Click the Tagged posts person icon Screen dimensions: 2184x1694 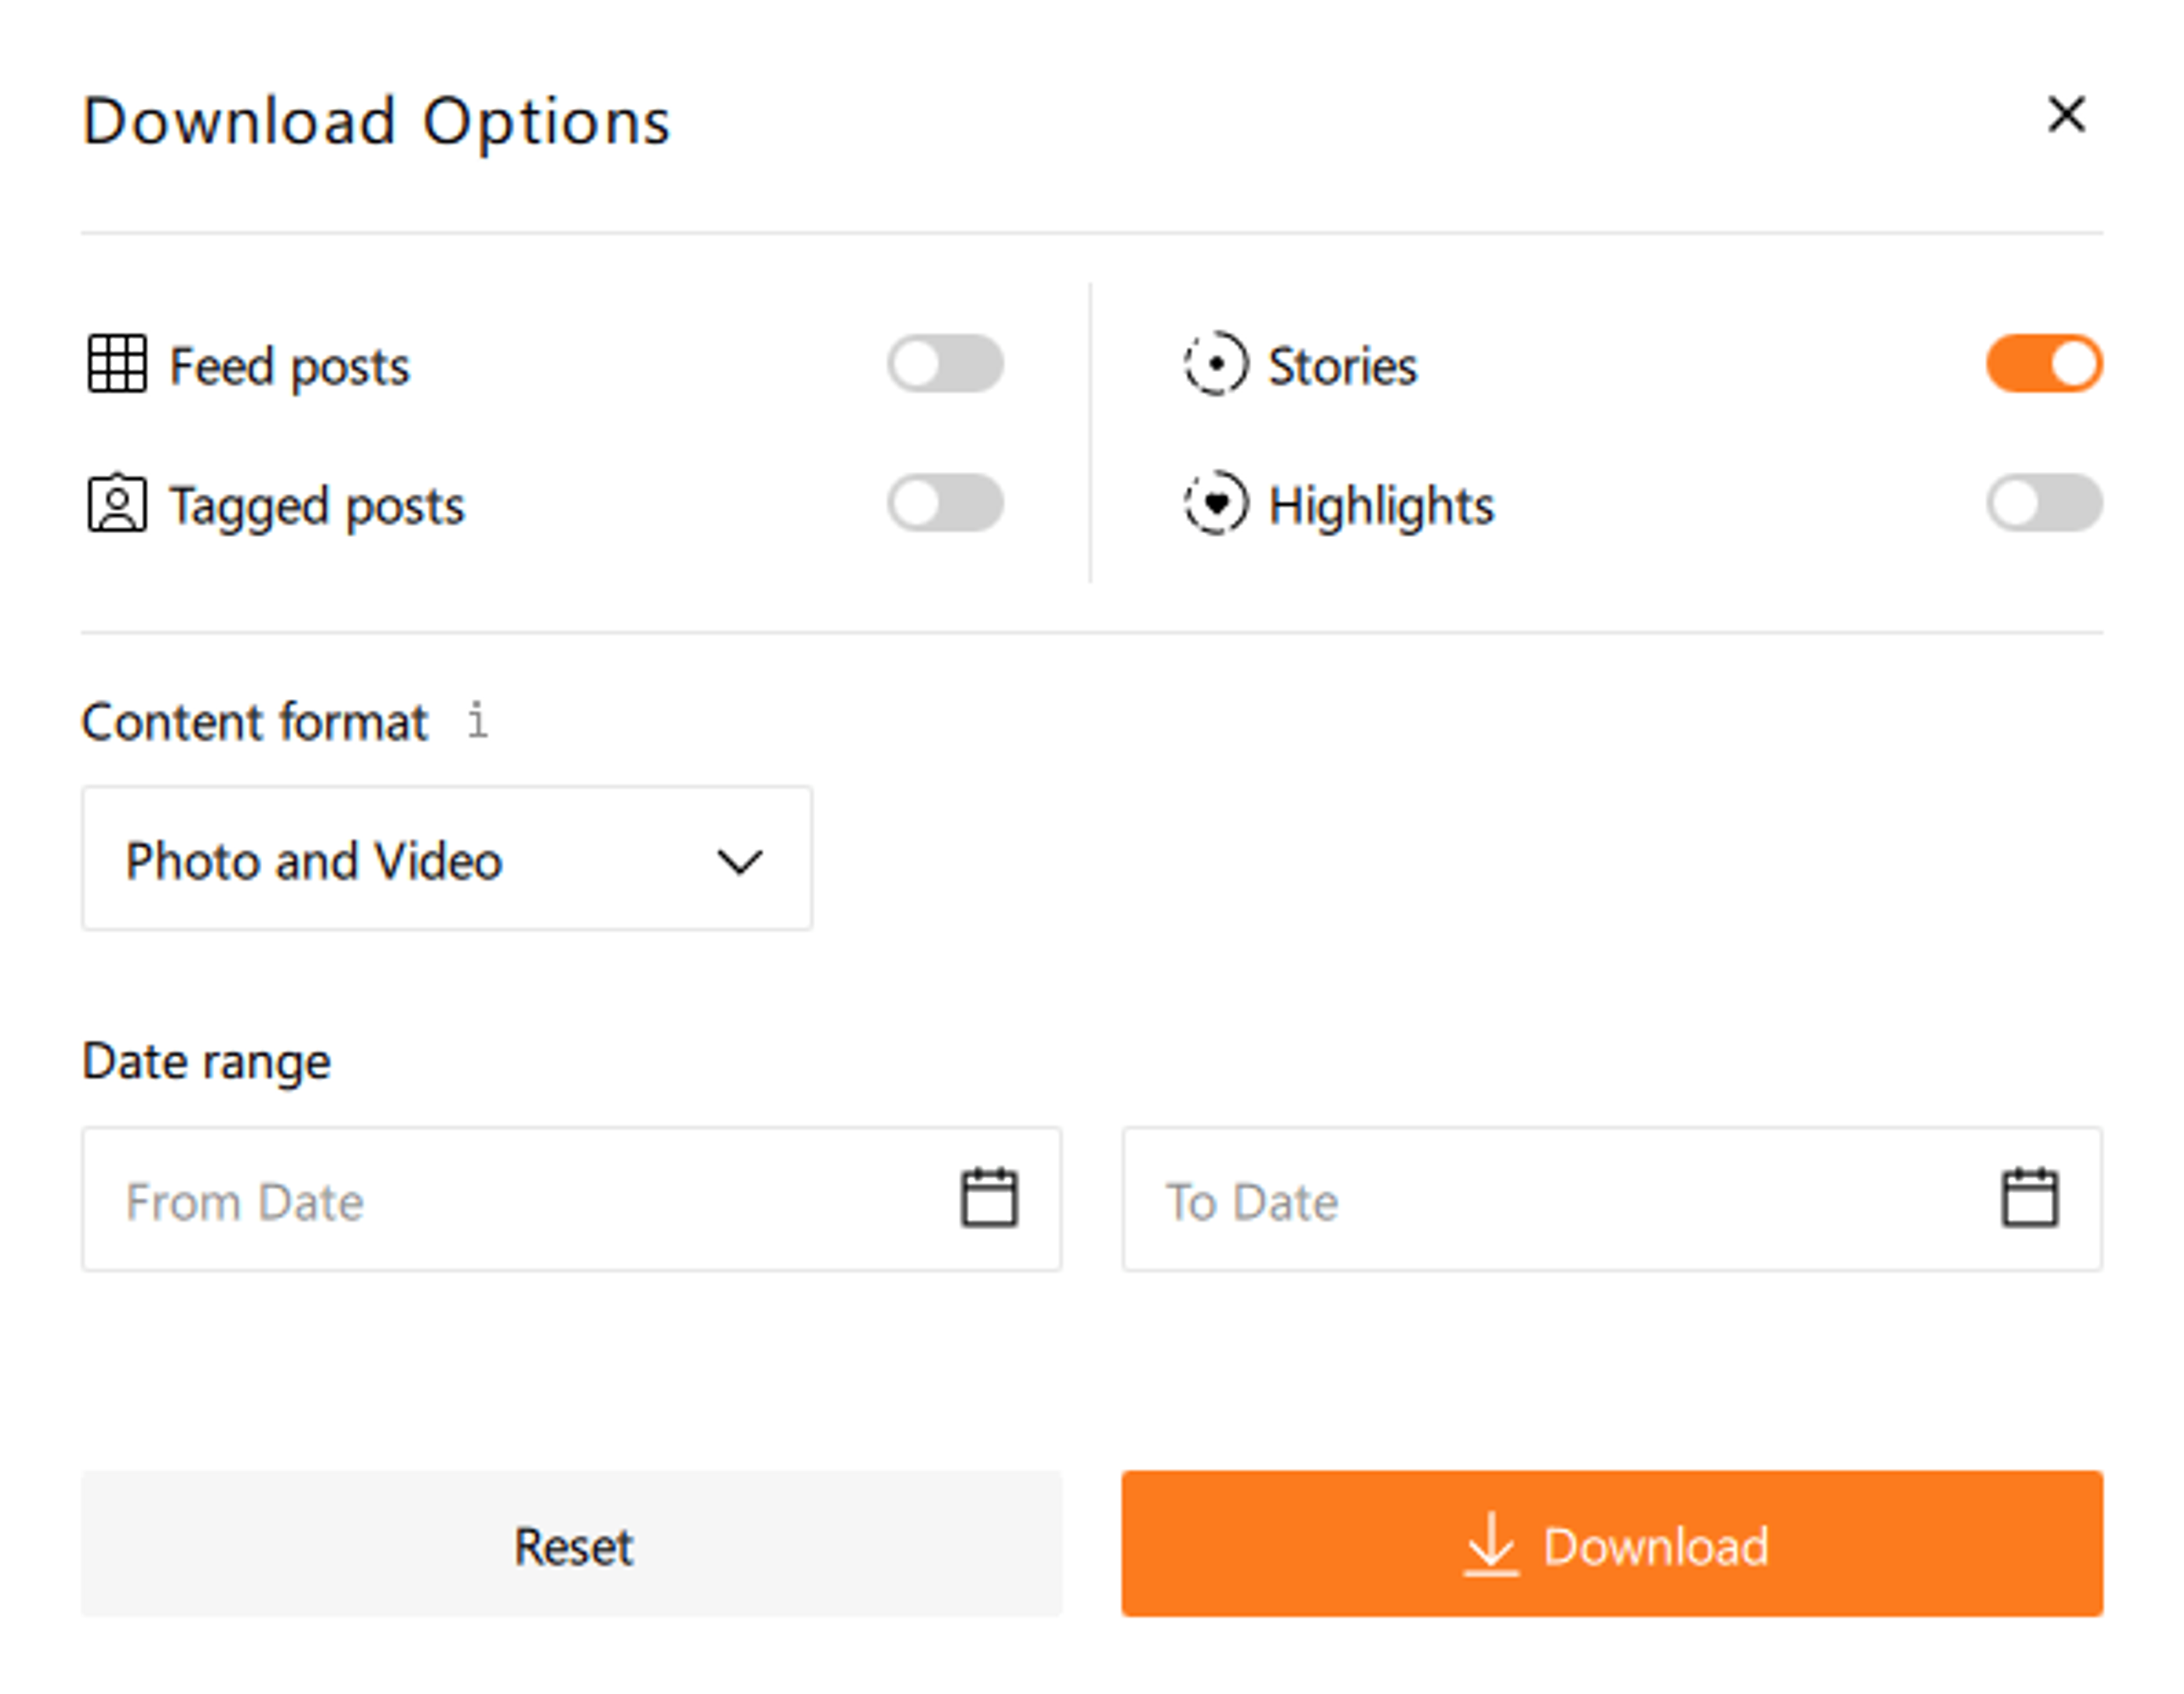coord(117,503)
